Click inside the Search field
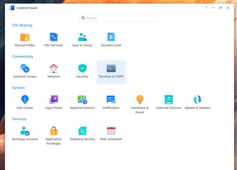This screenshot has width=237, height=170. (x=119, y=18)
